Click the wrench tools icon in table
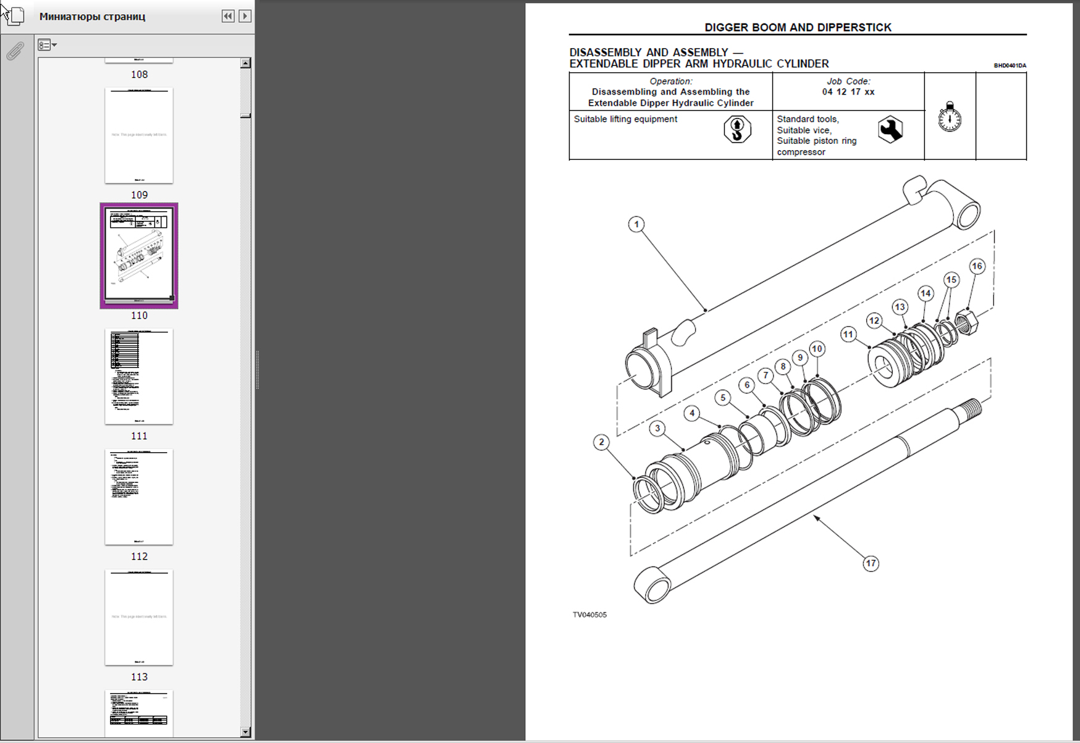1080x743 pixels. (x=890, y=129)
